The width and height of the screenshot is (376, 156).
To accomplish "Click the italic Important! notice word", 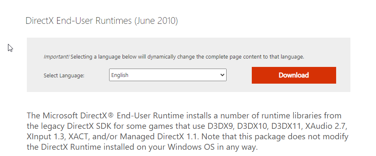I will [x=56, y=57].
